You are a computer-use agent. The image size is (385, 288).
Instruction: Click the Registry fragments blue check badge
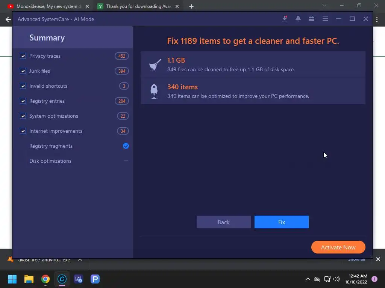pos(126,146)
